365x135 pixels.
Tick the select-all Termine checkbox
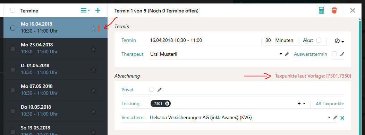[13, 10]
